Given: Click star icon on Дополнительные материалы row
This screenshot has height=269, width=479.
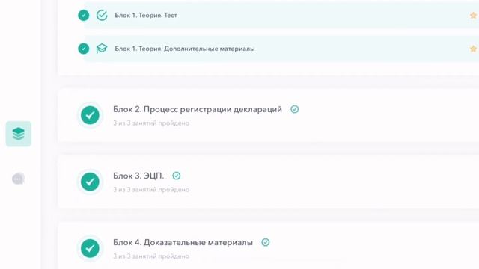Looking at the screenshot, I should 473,49.
